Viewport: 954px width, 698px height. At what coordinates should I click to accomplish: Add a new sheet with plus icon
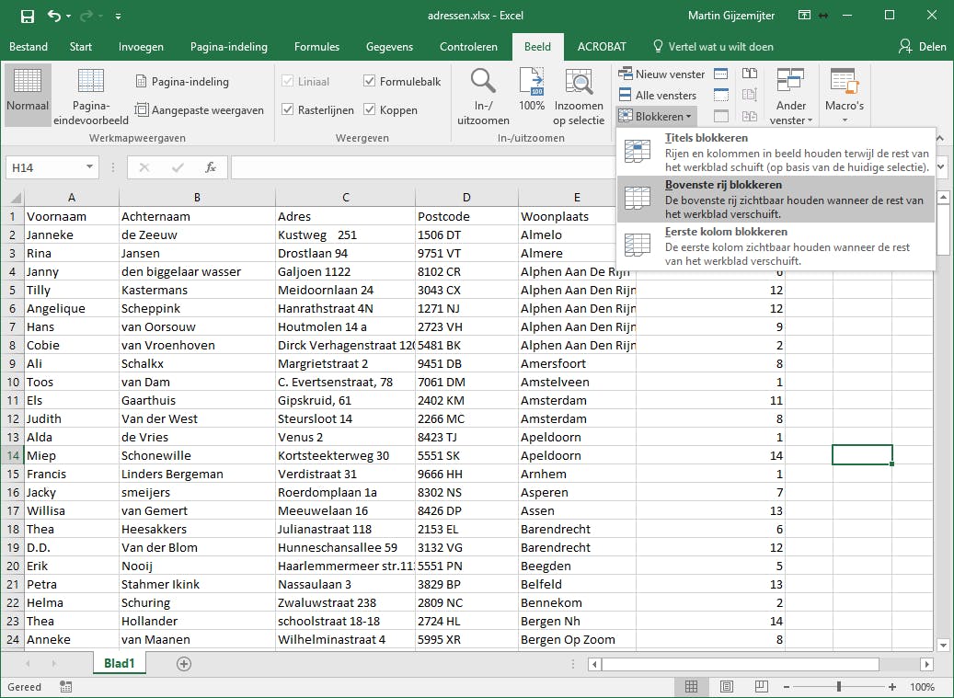pos(184,663)
